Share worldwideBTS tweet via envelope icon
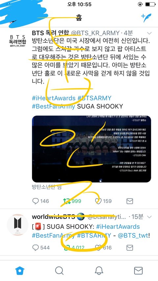Viewport: 158px width, 281px height. (130, 248)
